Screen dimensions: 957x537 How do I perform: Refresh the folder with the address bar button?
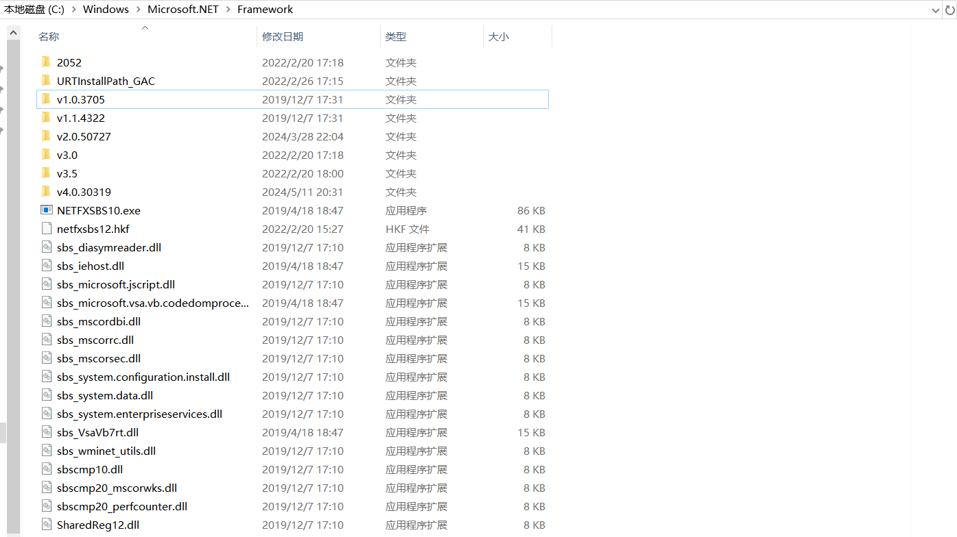tap(949, 10)
